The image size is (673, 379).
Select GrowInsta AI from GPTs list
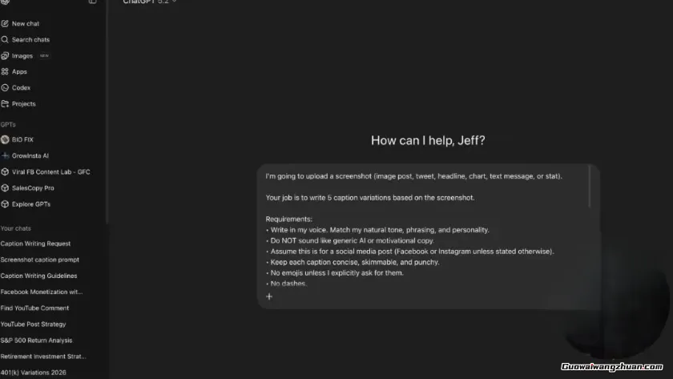point(30,155)
